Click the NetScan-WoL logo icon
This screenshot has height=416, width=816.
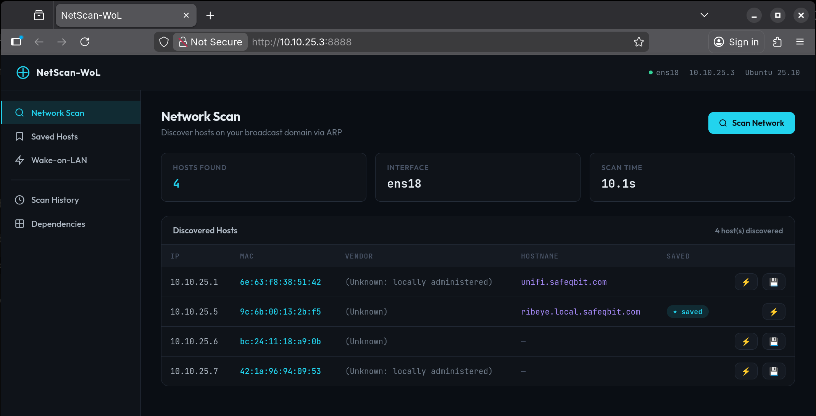point(23,72)
